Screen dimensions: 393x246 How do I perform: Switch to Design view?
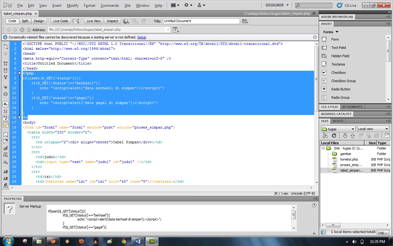(x=39, y=21)
